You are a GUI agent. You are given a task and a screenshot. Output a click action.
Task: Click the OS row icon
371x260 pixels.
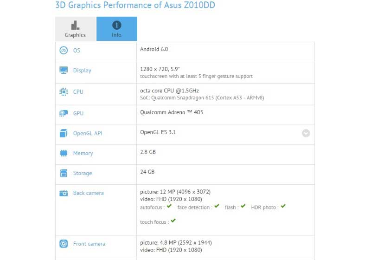tap(64, 51)
